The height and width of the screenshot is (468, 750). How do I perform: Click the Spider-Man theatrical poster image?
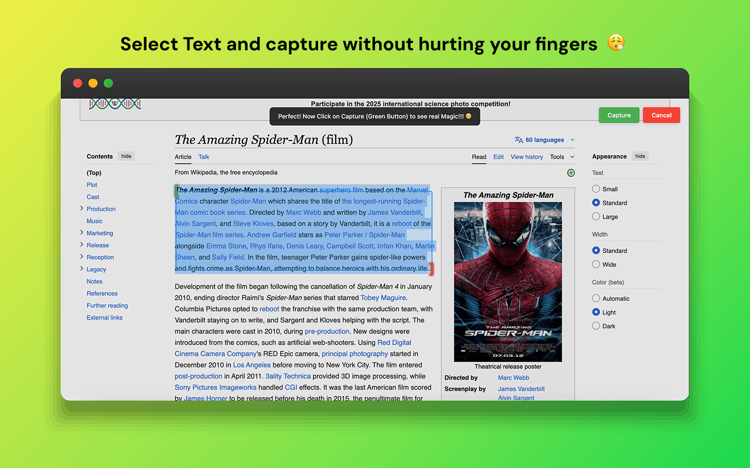point(507,281)
